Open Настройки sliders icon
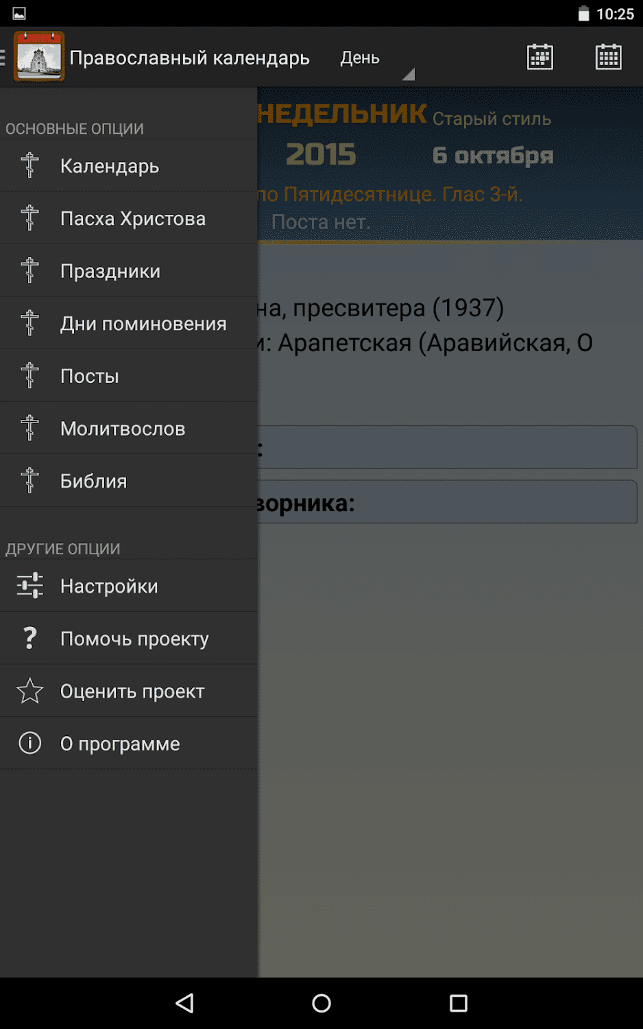This screenshot has height=1029, width=643. [x=29, y=586]
